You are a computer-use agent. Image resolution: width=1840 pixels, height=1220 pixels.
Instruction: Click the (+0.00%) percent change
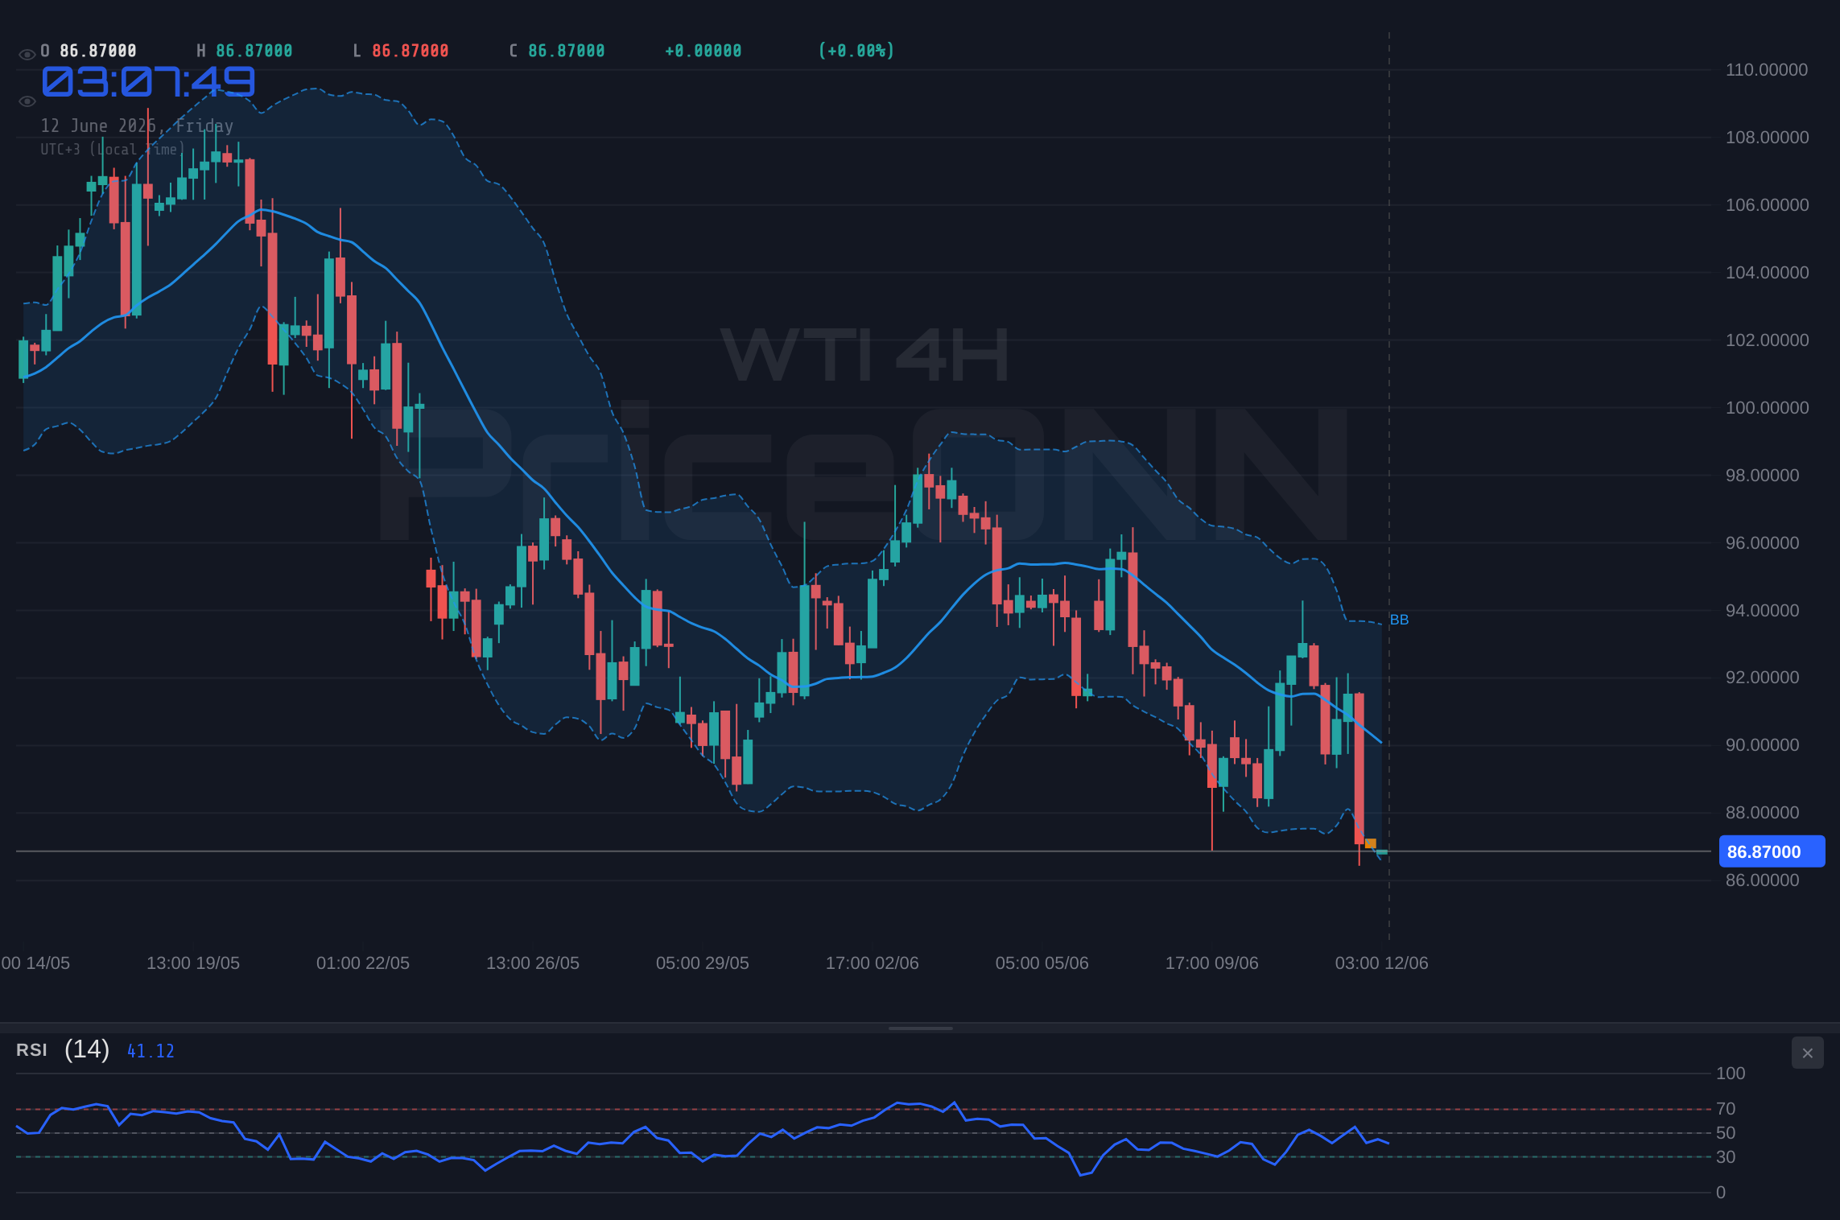coord(856,51)
